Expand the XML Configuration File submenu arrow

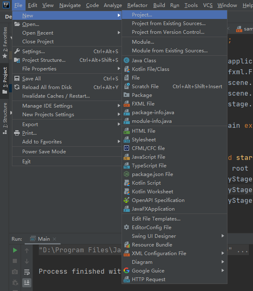coord(223,253)
